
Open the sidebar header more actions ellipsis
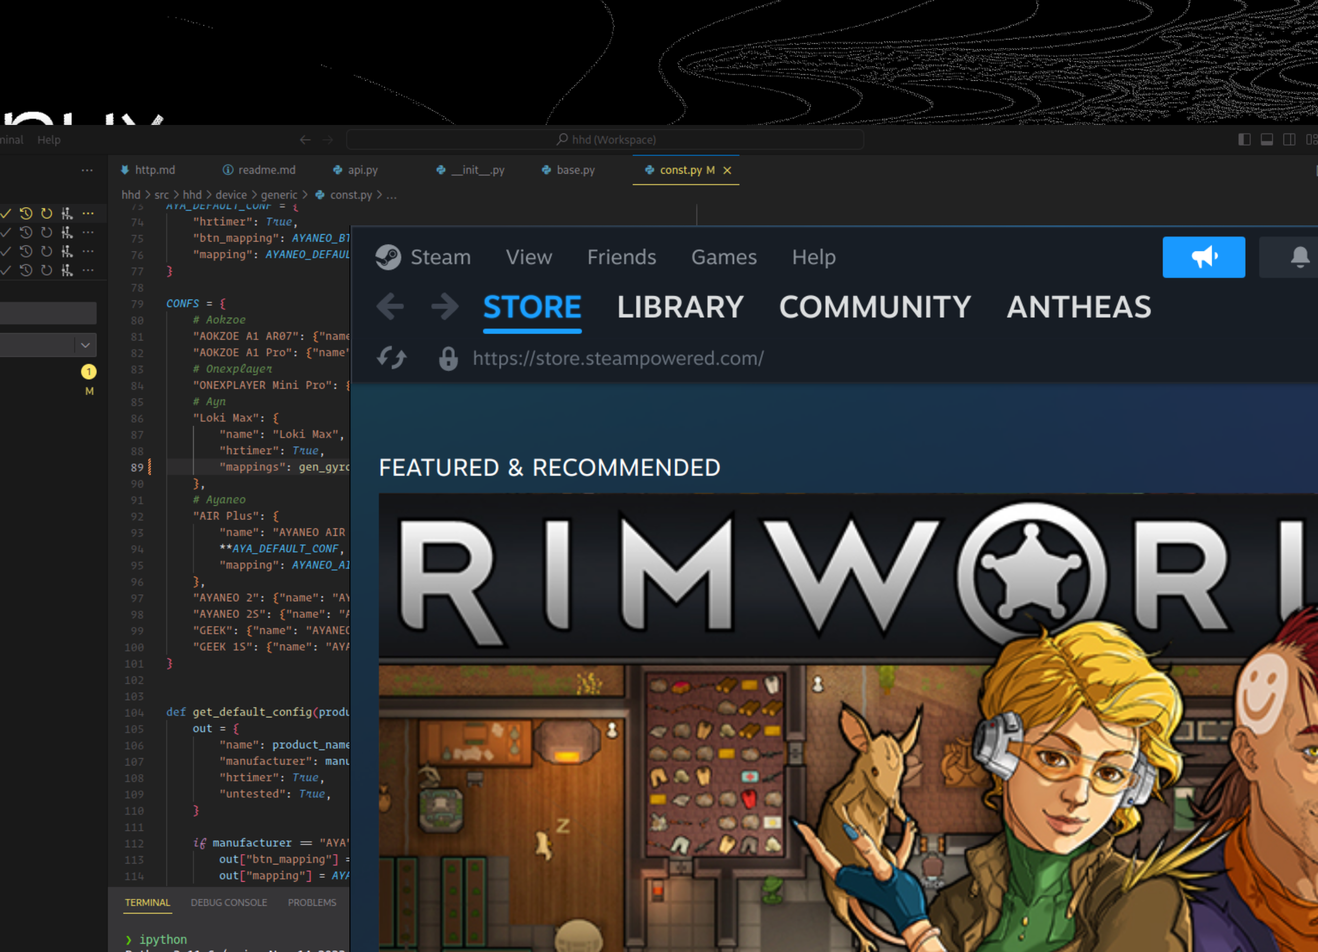(x=87, y=170)
